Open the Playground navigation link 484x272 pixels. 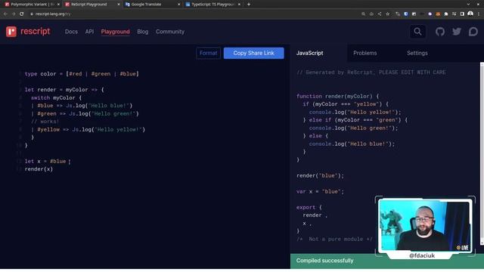coord(116,32)
